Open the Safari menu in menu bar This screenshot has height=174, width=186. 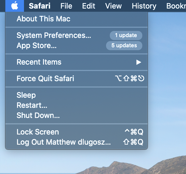(x=40, y=6)
